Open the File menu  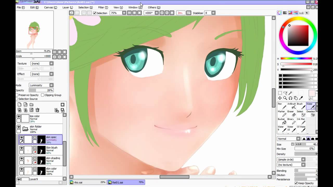tap(21, 7)
